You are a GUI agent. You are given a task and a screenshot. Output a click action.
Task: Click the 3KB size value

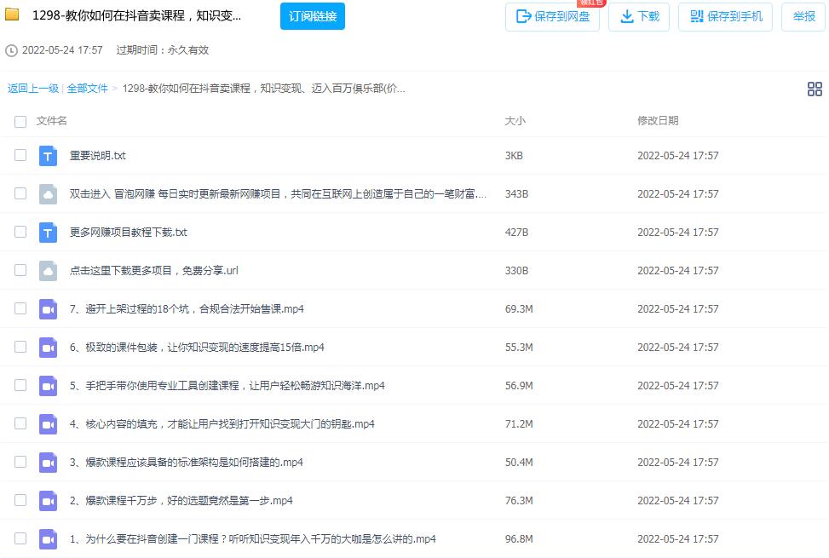coord(514,156)
